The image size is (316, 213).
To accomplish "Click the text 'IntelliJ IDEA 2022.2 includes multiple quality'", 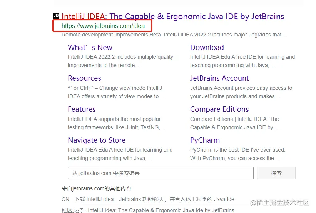I will (120, 57).
